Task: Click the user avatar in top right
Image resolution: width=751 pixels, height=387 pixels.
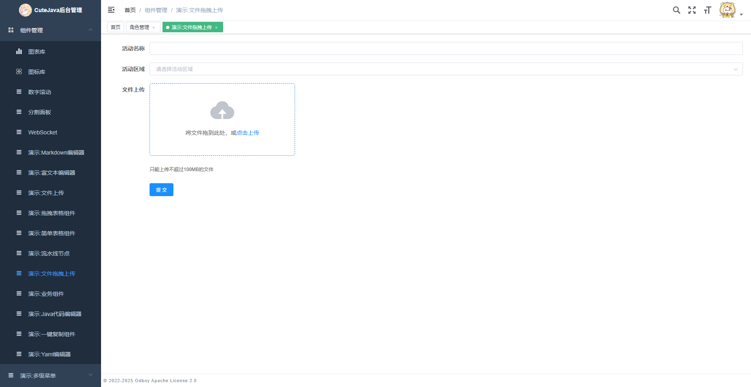Action: [x=727, y=10]
